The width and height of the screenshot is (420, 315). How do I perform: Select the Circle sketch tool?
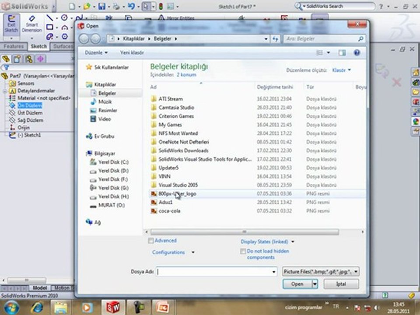click(x=64, y=18)
